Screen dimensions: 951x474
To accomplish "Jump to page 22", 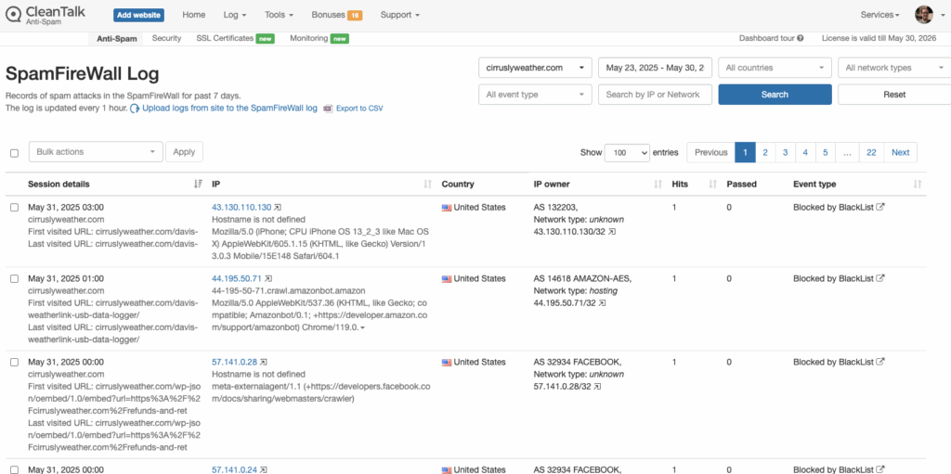I will (871, 152).
